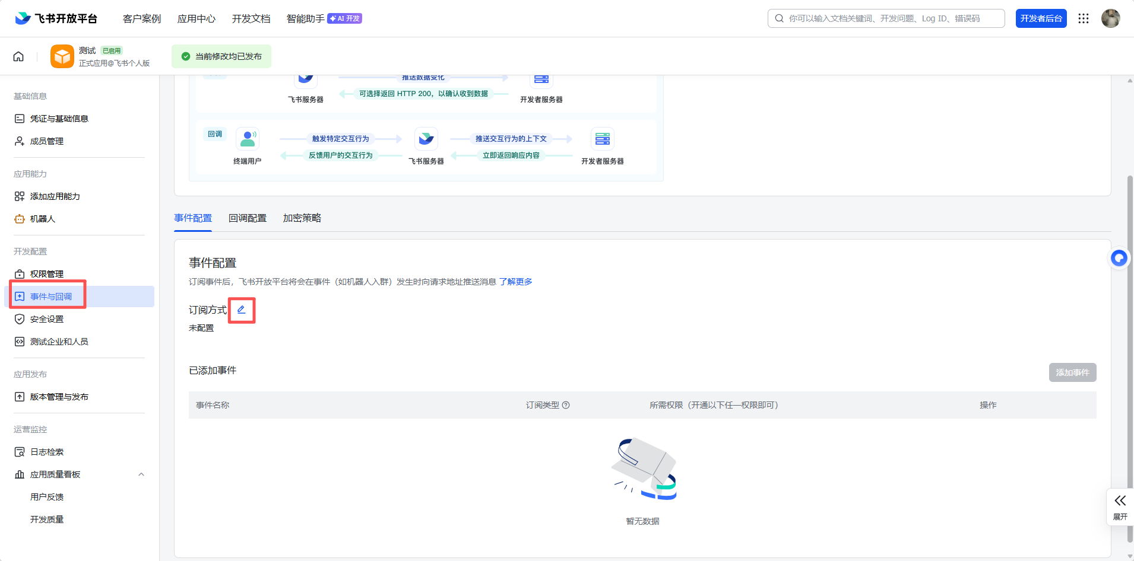Click the 未配置 subscription status text

tap(201, 328)
